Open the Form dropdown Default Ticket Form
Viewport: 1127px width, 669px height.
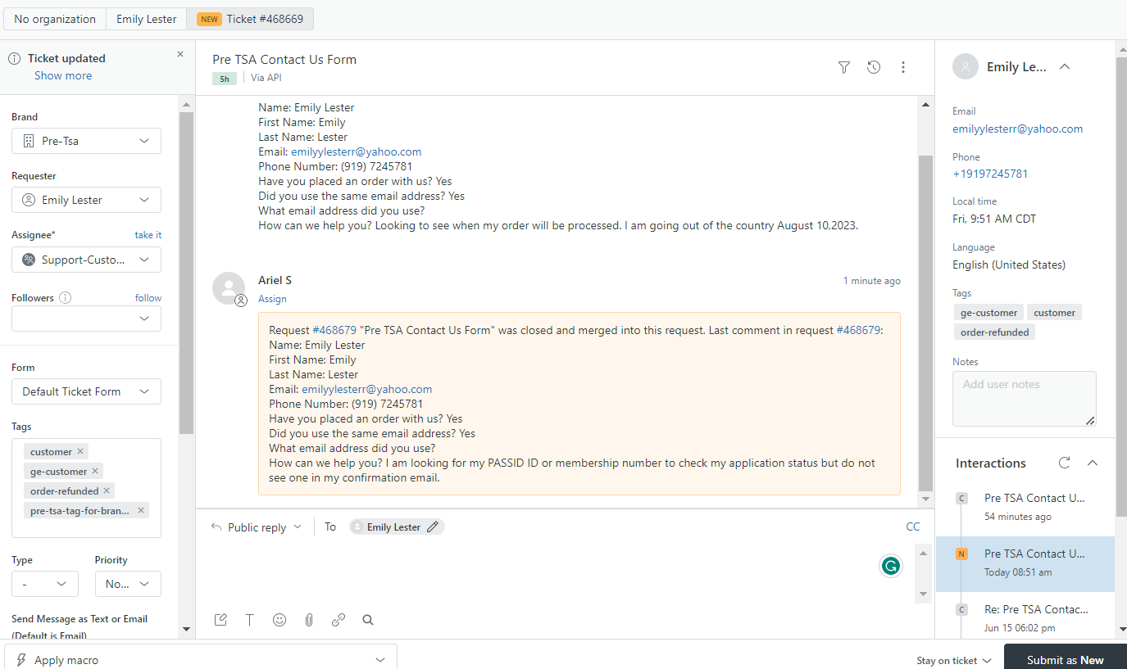click(x=86, y=391)
